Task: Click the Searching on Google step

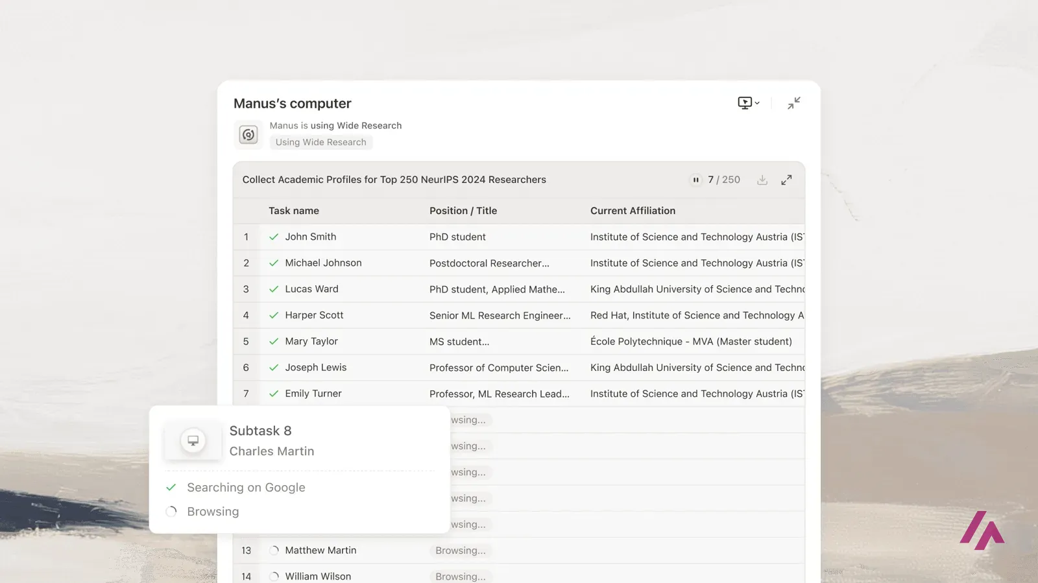Action: pyautogui.click(x=246, y=488)
